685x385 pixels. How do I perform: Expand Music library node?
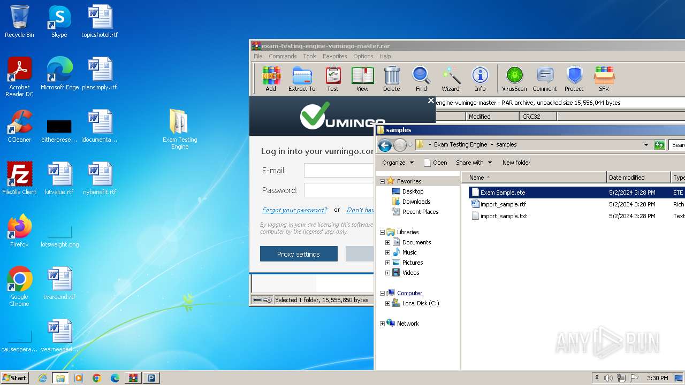coord(387,252)
